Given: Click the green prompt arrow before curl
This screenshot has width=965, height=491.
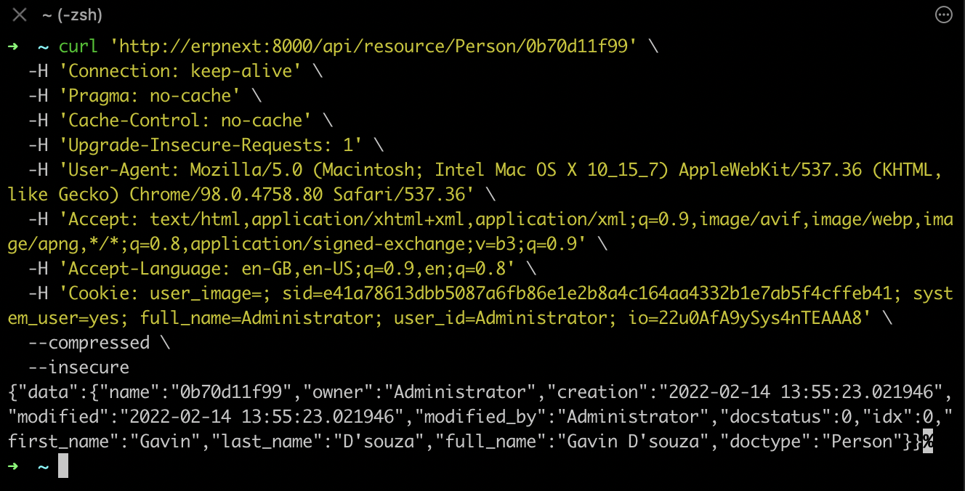Looking at the screenshot, I should [13, 46].
